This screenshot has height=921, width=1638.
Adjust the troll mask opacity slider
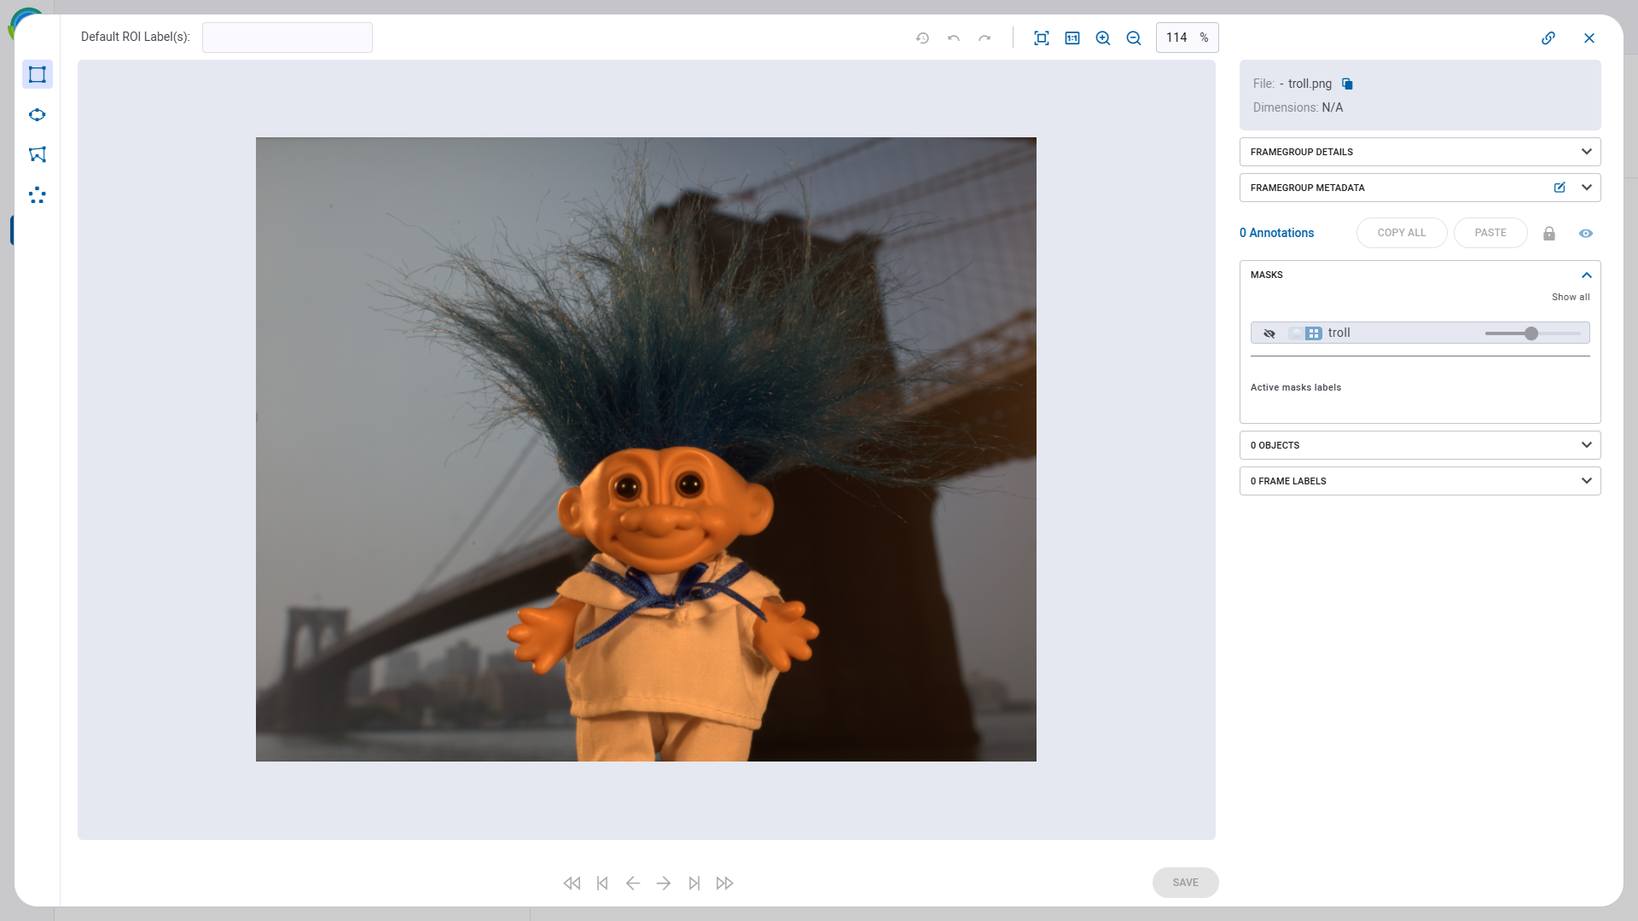[1533, 333]
